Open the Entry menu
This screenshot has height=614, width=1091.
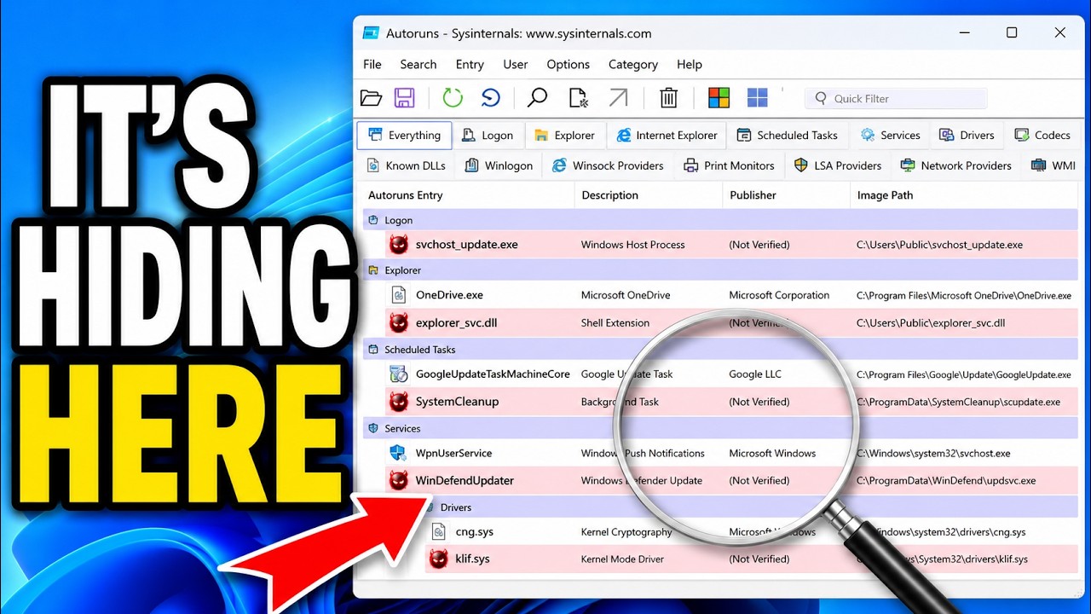tap(470, 64)
